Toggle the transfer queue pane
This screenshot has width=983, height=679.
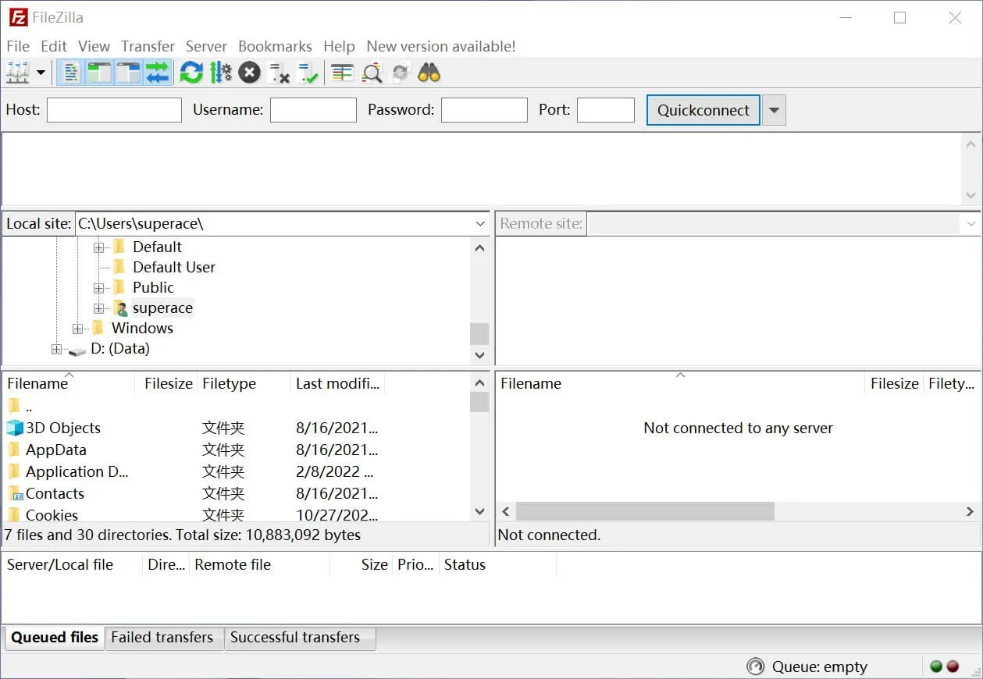158,72
